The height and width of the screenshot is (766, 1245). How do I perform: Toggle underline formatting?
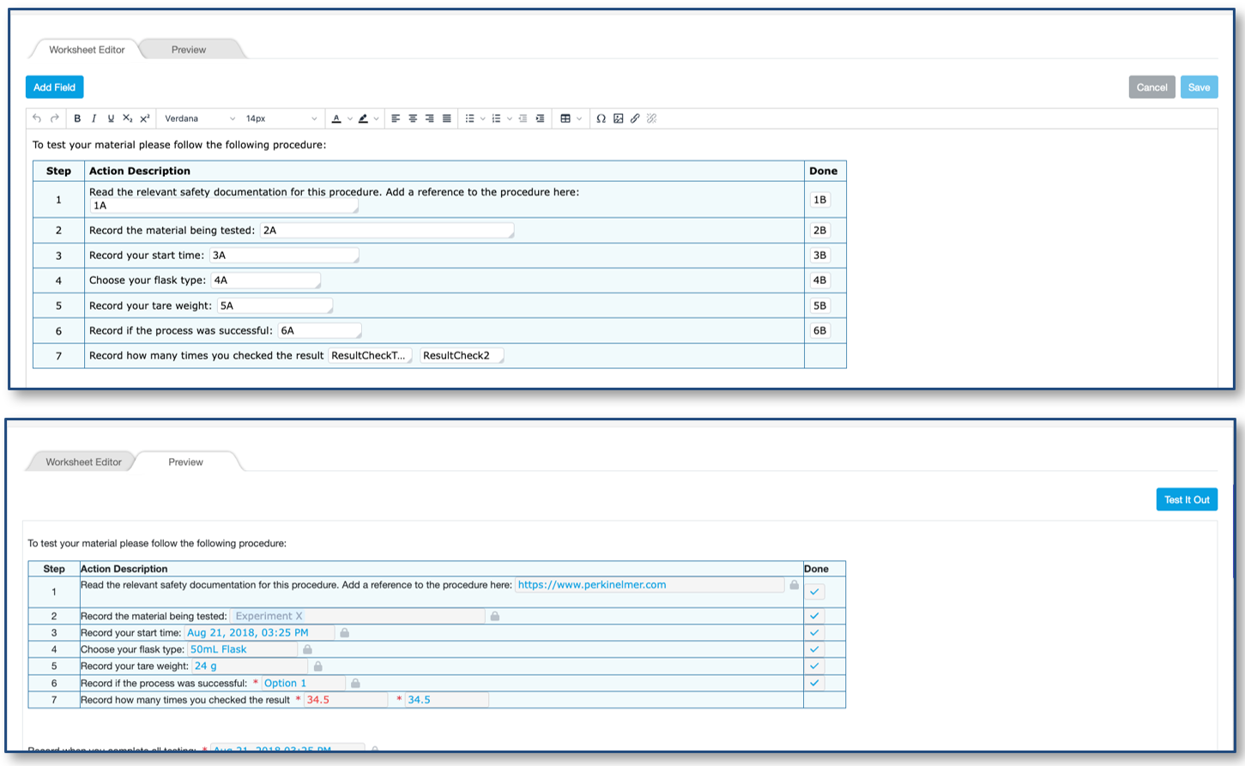coord(111,118)
